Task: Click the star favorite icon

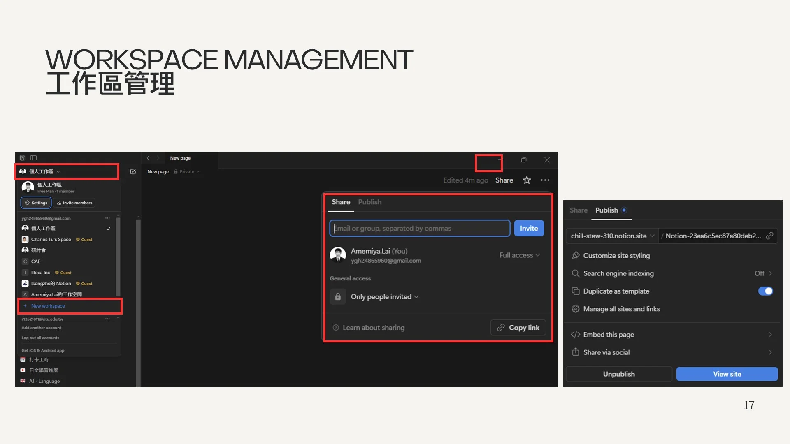Action: (527, 180)
